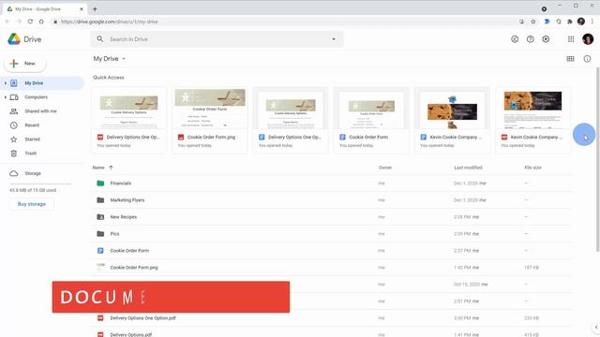
Task: Click Buy storage button
Action: [32, 204]
